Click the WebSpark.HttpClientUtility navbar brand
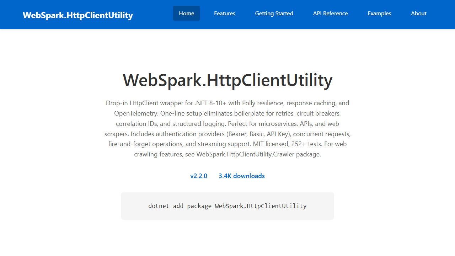 click(x=77, y=15)
